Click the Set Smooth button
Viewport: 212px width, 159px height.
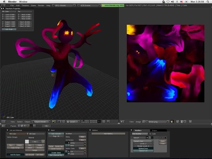[x=30, y=155]
